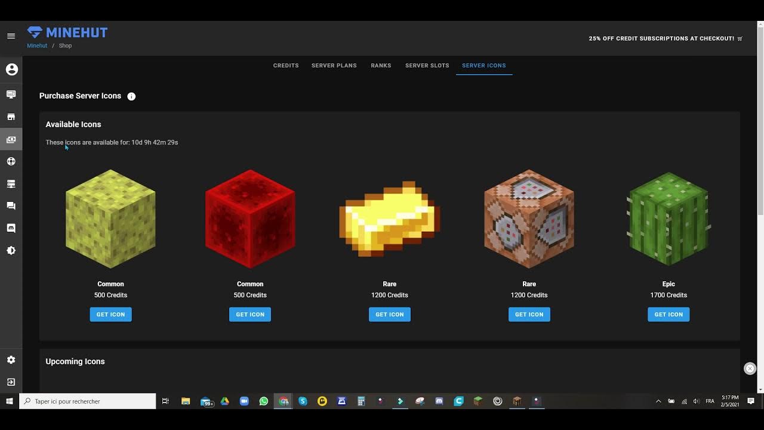764x430 pixels.
Task: Get the command block Rare icon
Action: pyautogui.click(x=529, y=314)
